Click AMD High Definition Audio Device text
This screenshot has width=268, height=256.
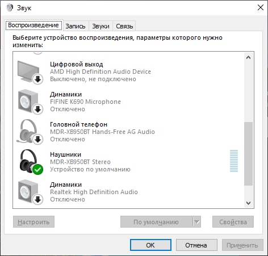point(101,72)
